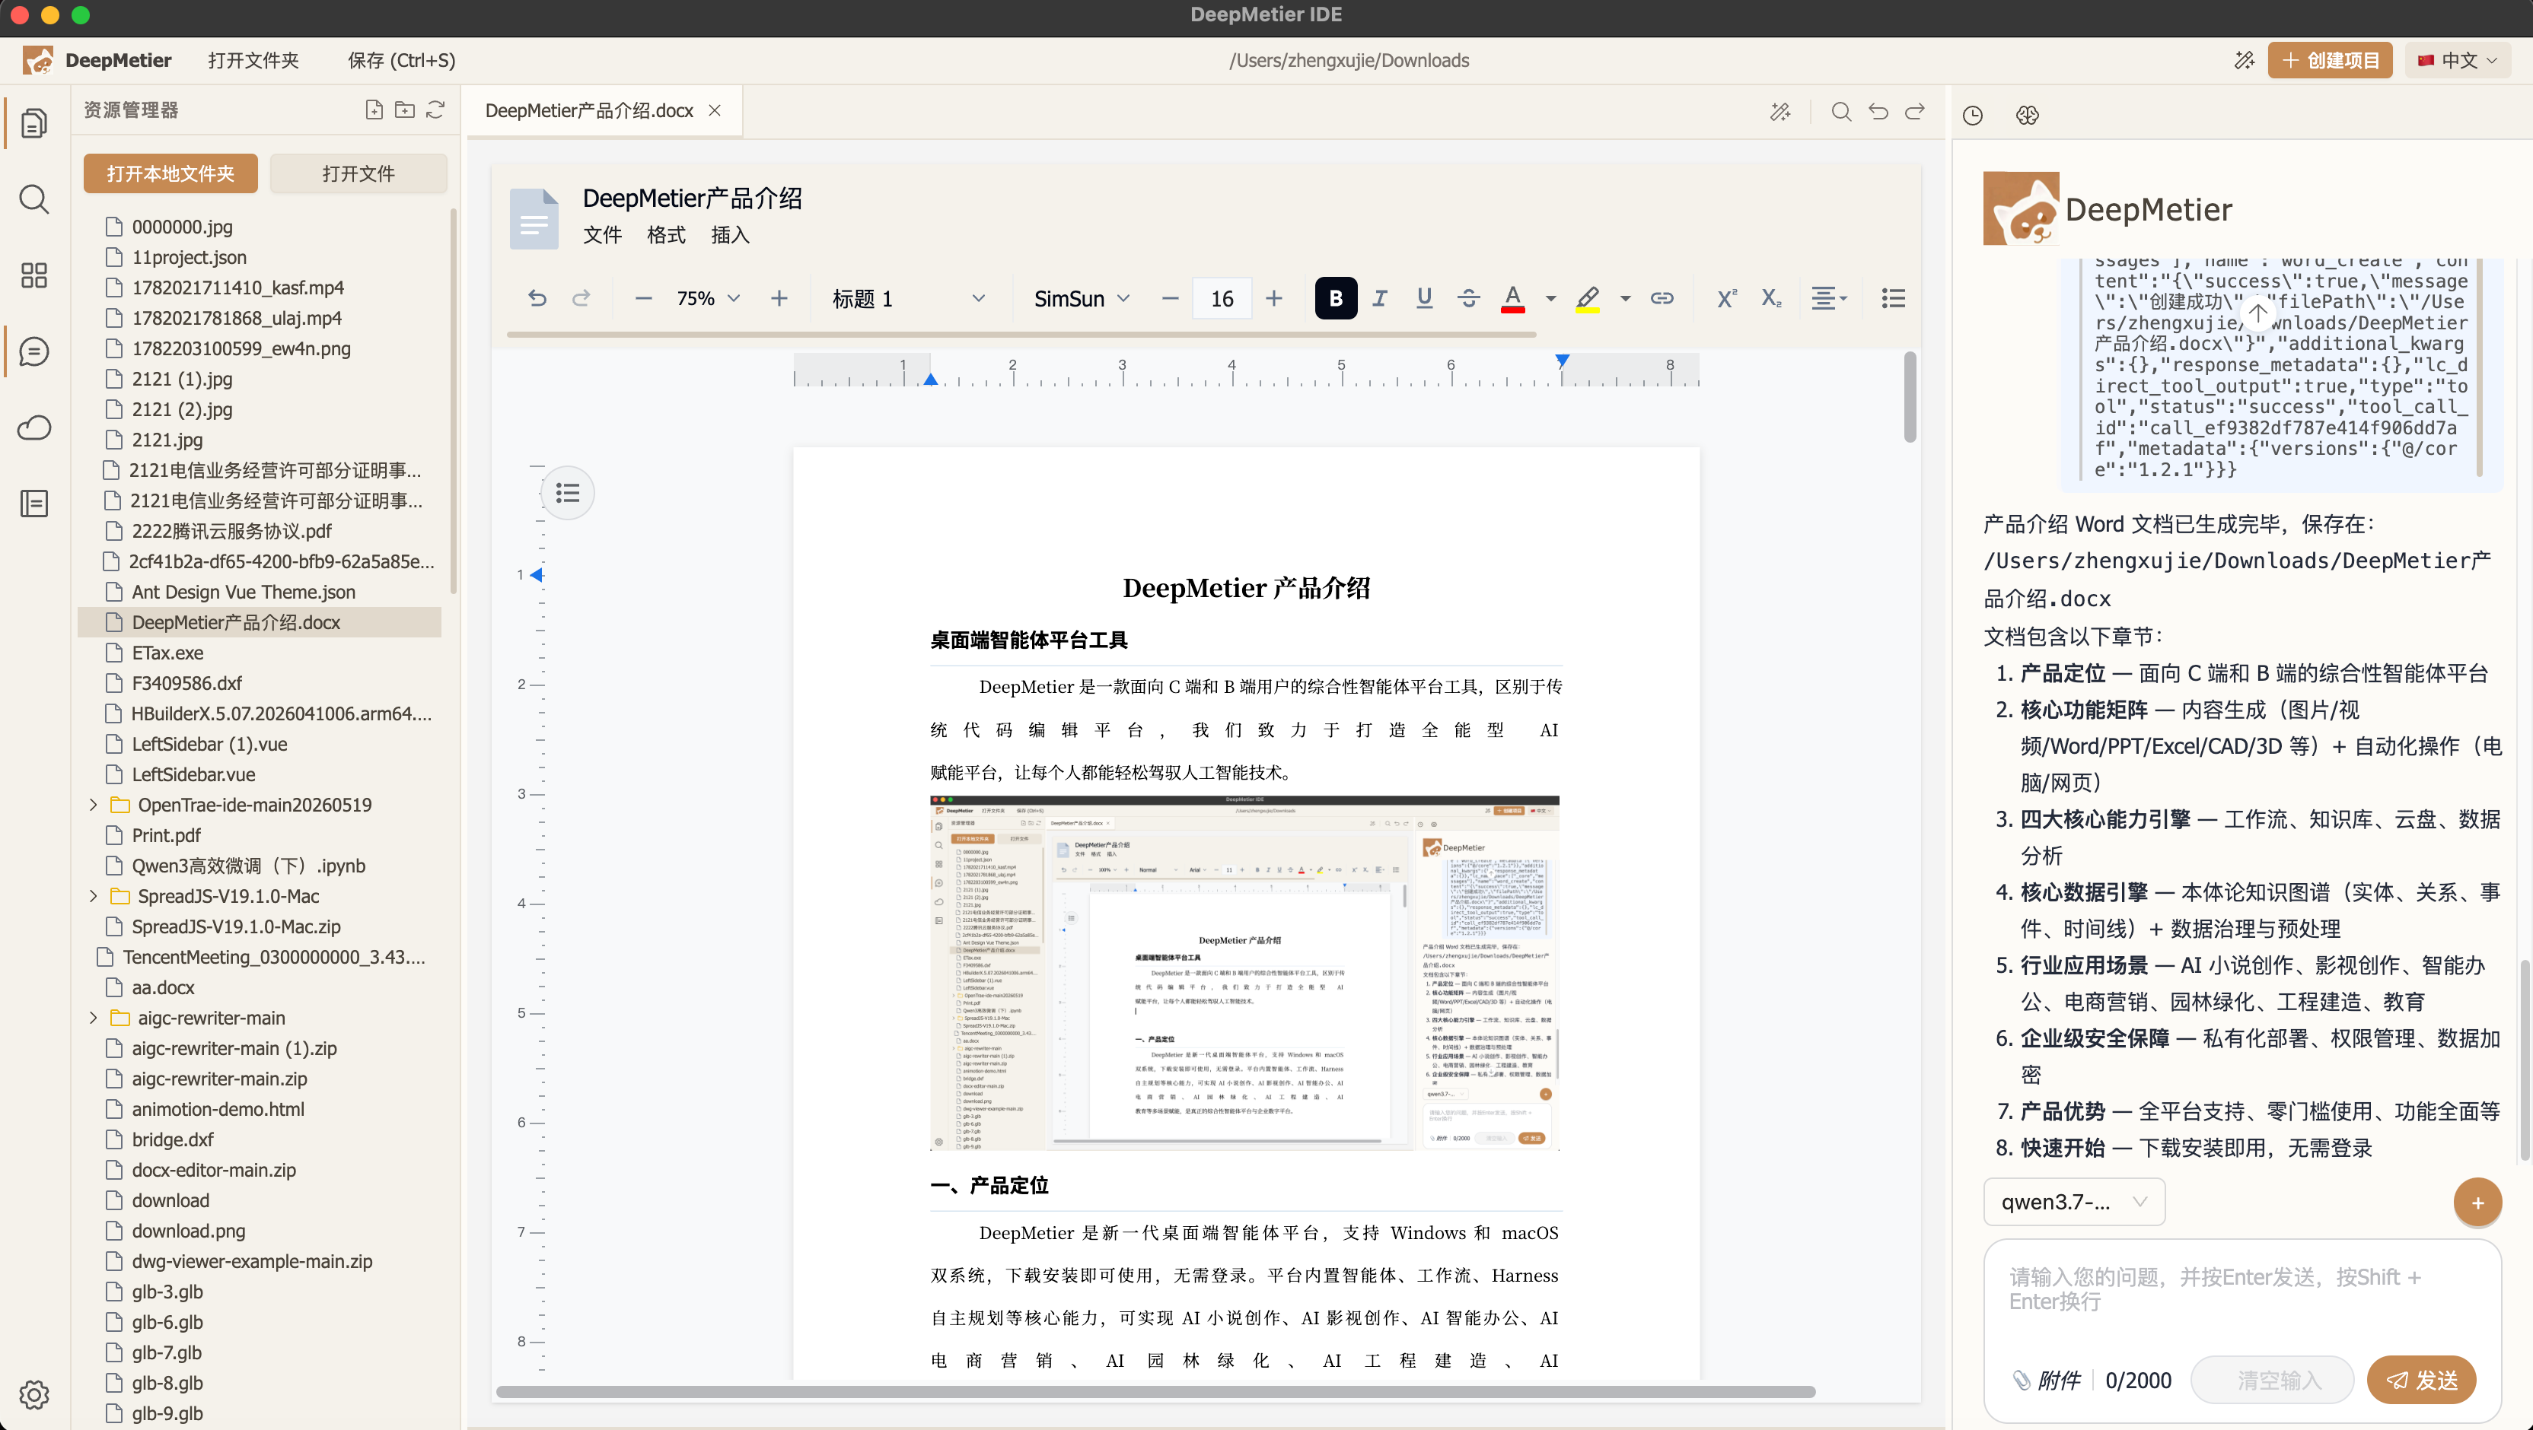The width and height of the screenshot is (2533, 1430).
Task: Open font color dropdown arrow
Action: 1550,298
